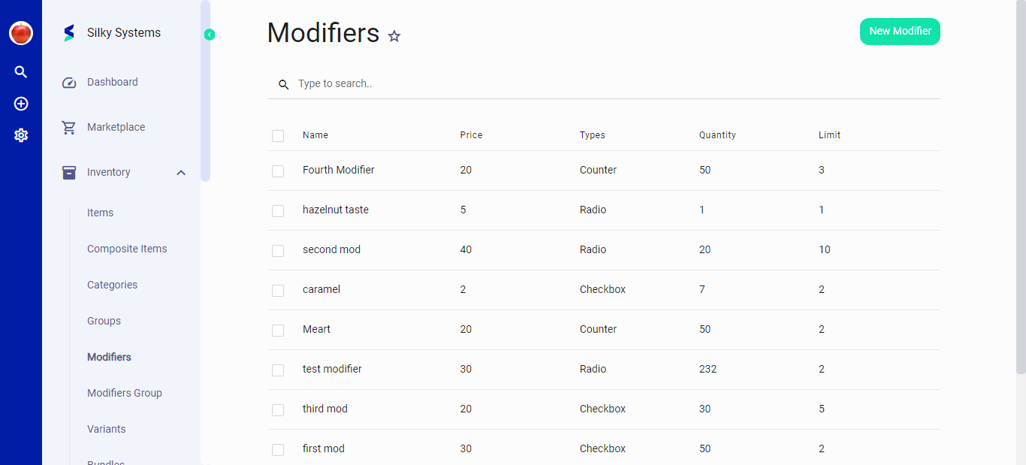Image resolution: width=1026 pixels, height=465 pixels.
Task: Check the Fourth Modifier row checkbox
Action: [278, 171]
